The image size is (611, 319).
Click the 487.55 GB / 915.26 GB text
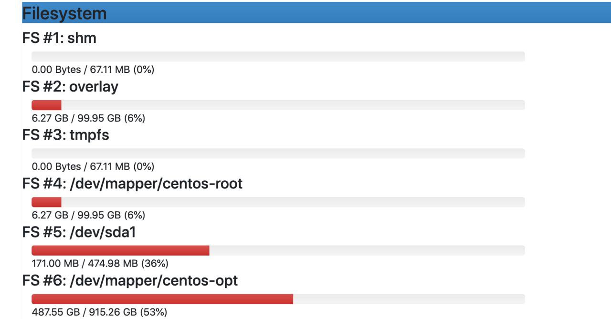[x=99, y=312]
